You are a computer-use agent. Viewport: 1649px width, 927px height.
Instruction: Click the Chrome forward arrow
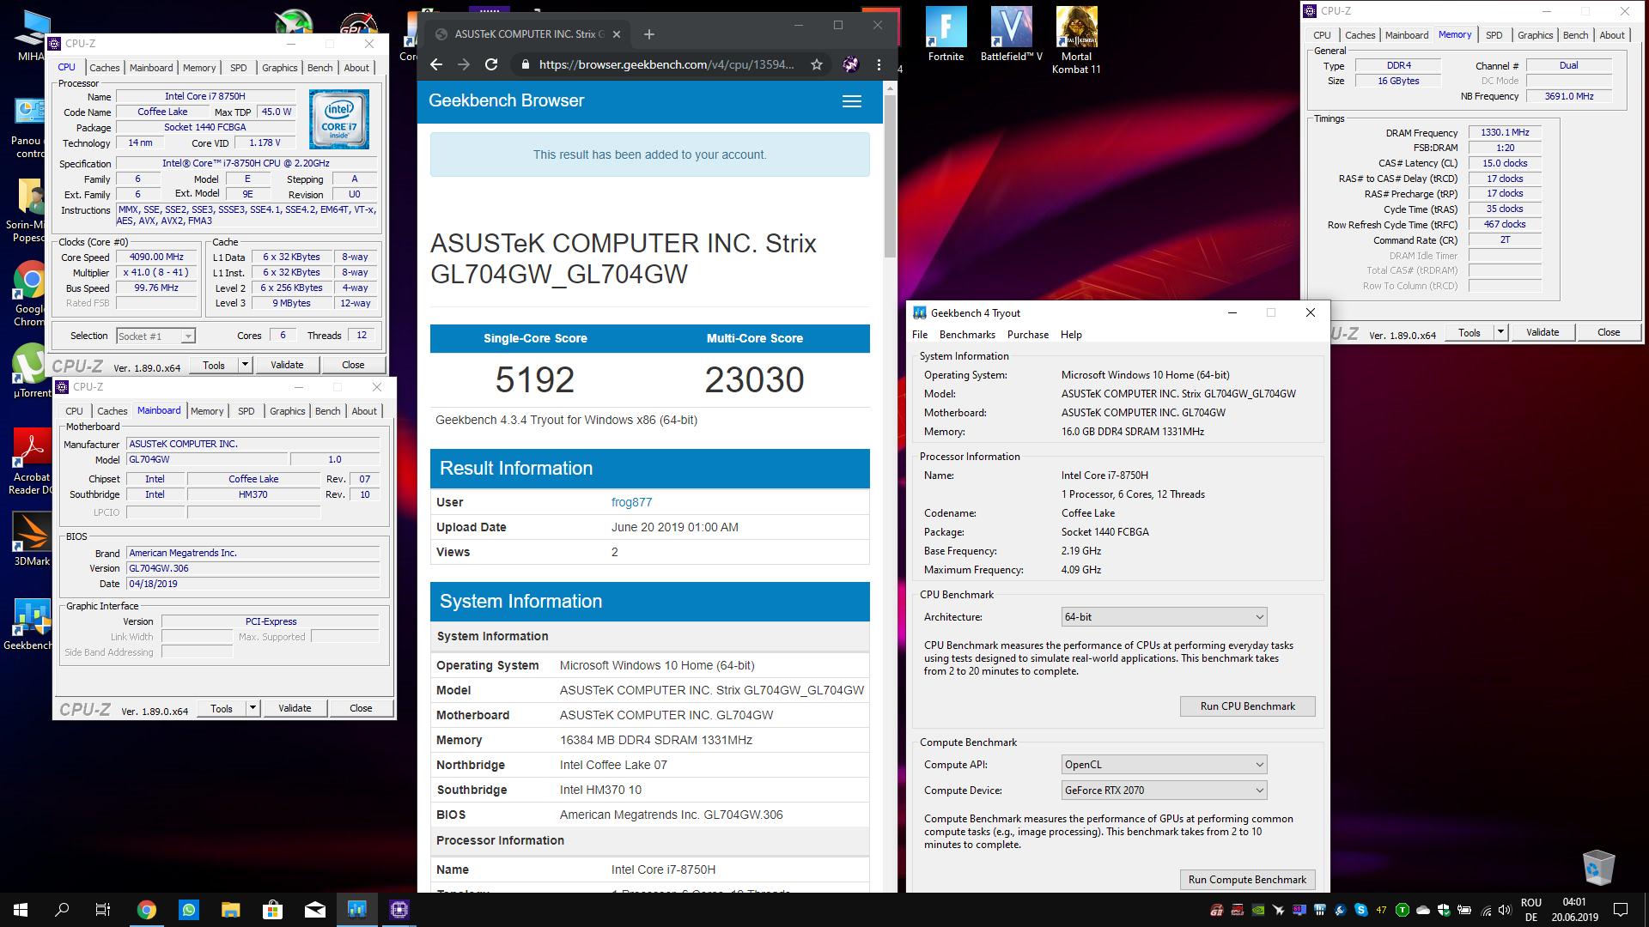[464, 64]
